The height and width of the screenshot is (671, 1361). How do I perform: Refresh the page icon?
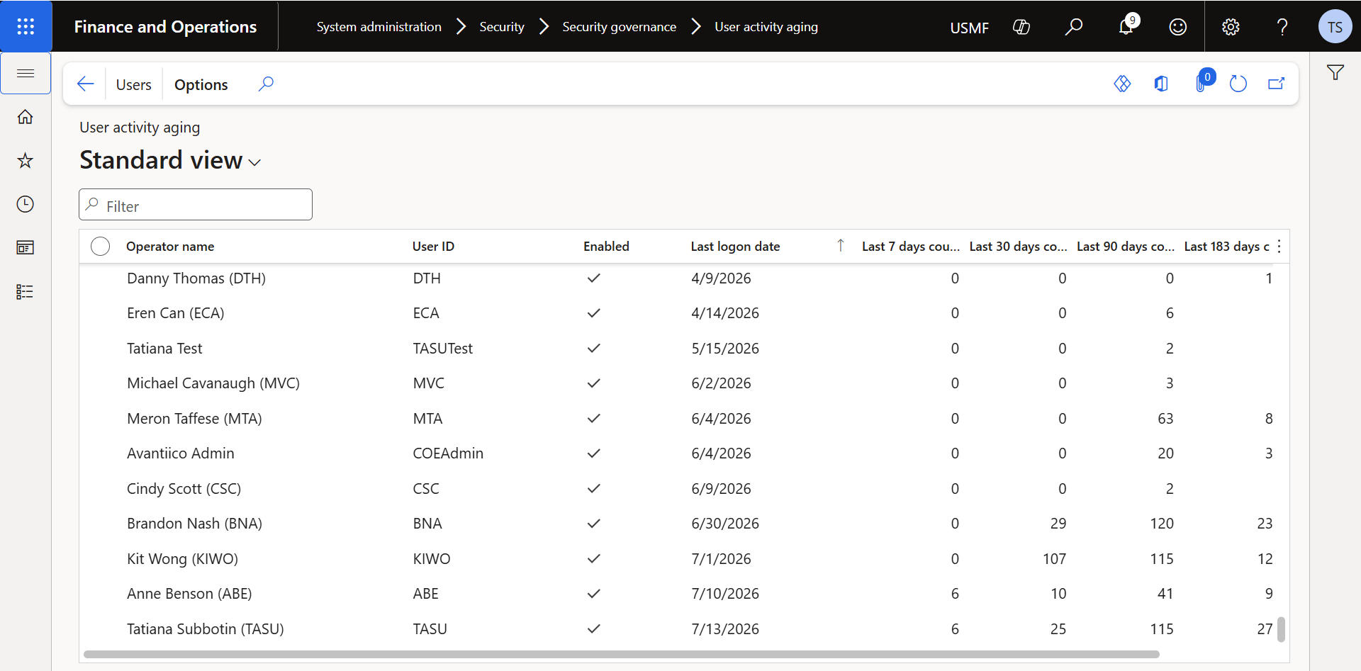coord(1238,84)
